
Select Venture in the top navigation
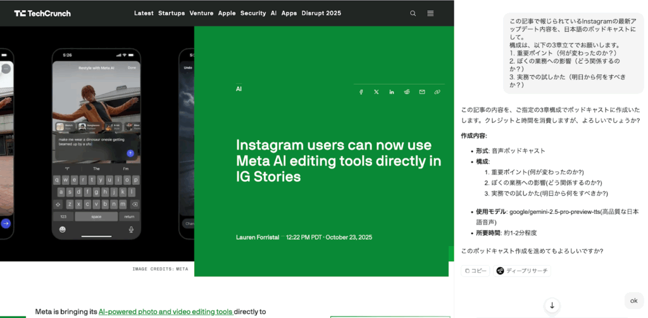coord(201,13)
